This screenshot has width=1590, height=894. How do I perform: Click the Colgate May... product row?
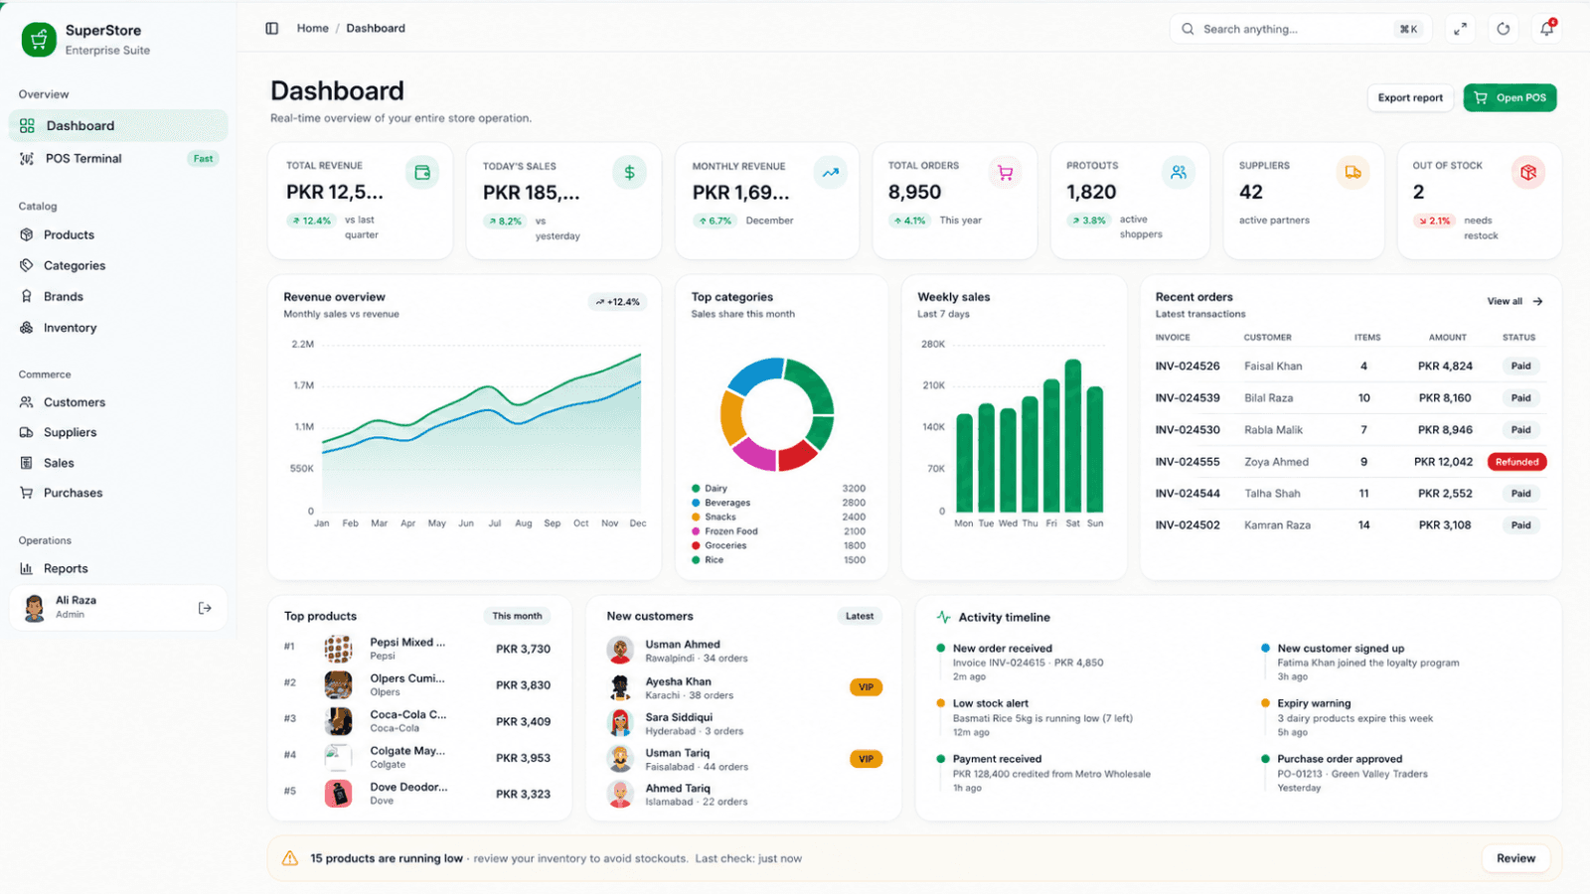pyautogui.click(x=417, y=758)
